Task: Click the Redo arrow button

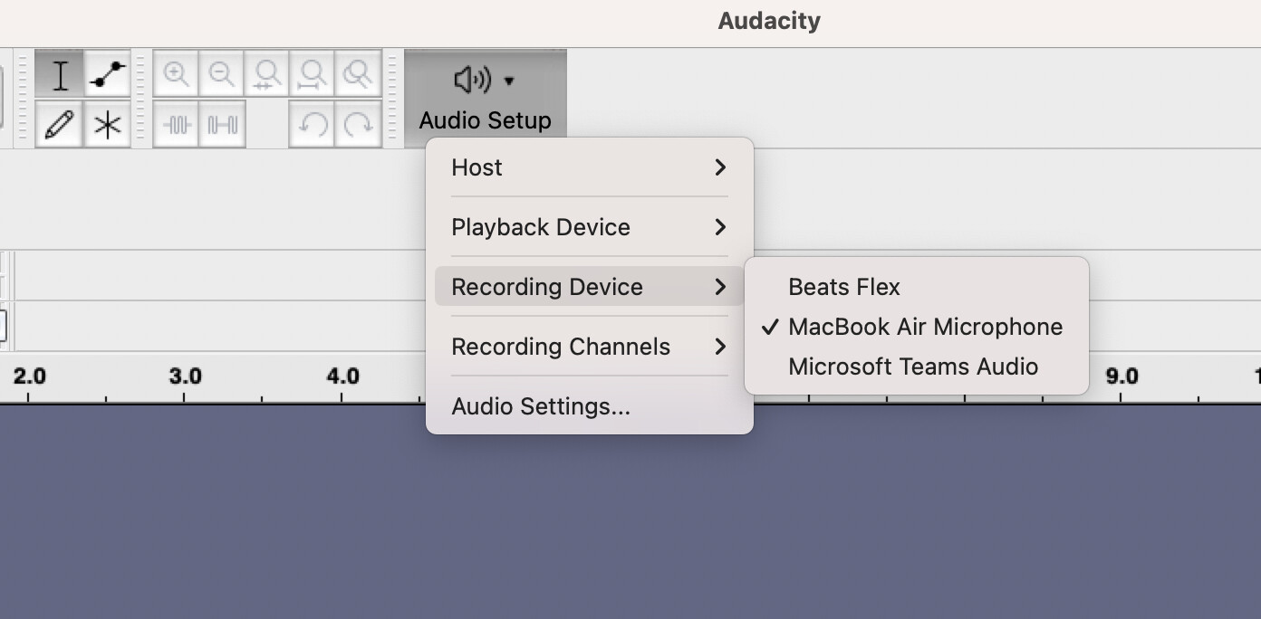Action: [359, 124]
